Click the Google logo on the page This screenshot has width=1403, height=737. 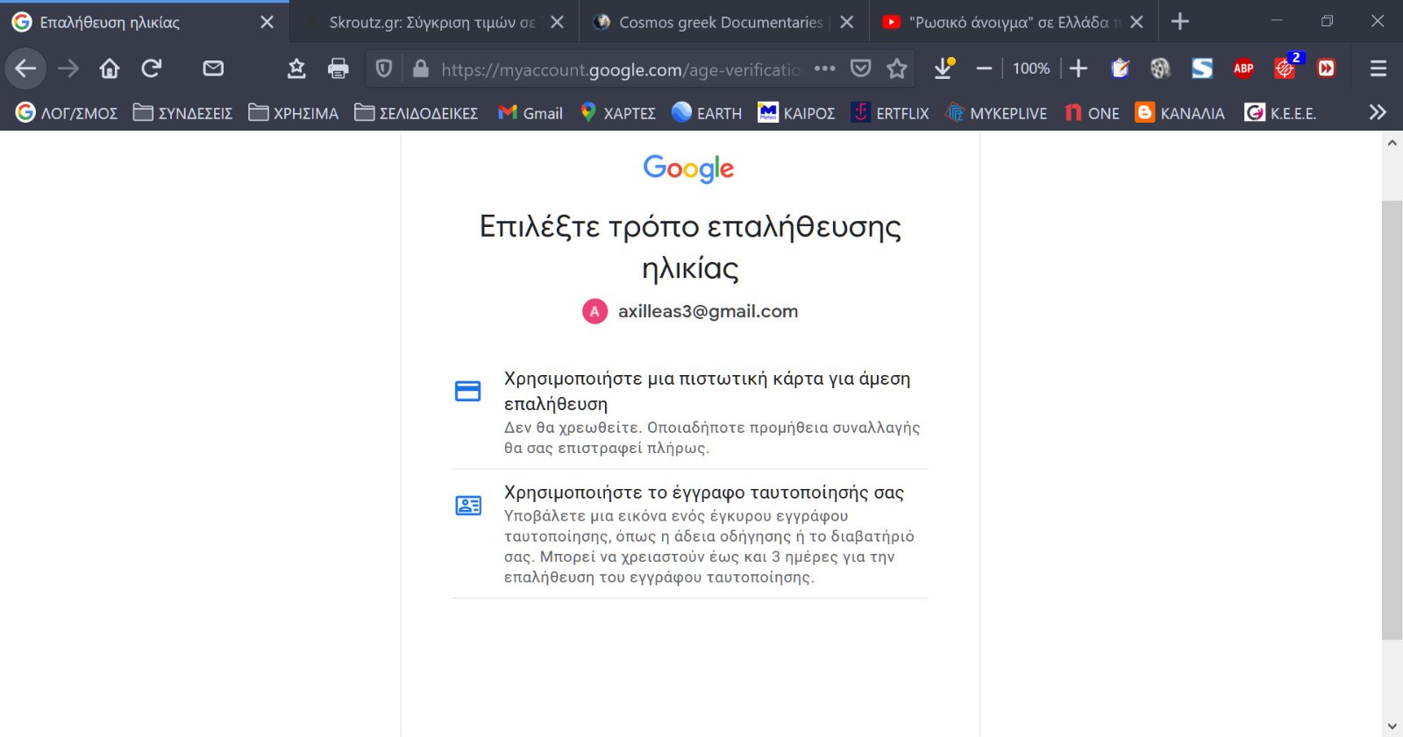[x=689, y=168]
